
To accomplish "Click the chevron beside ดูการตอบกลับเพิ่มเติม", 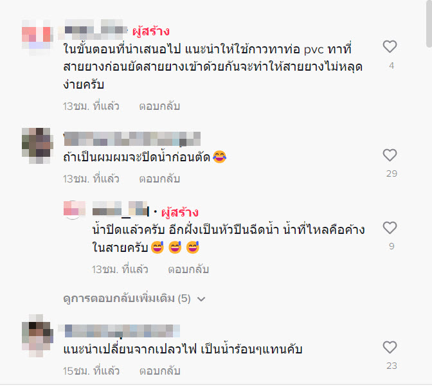I will 201,299.
